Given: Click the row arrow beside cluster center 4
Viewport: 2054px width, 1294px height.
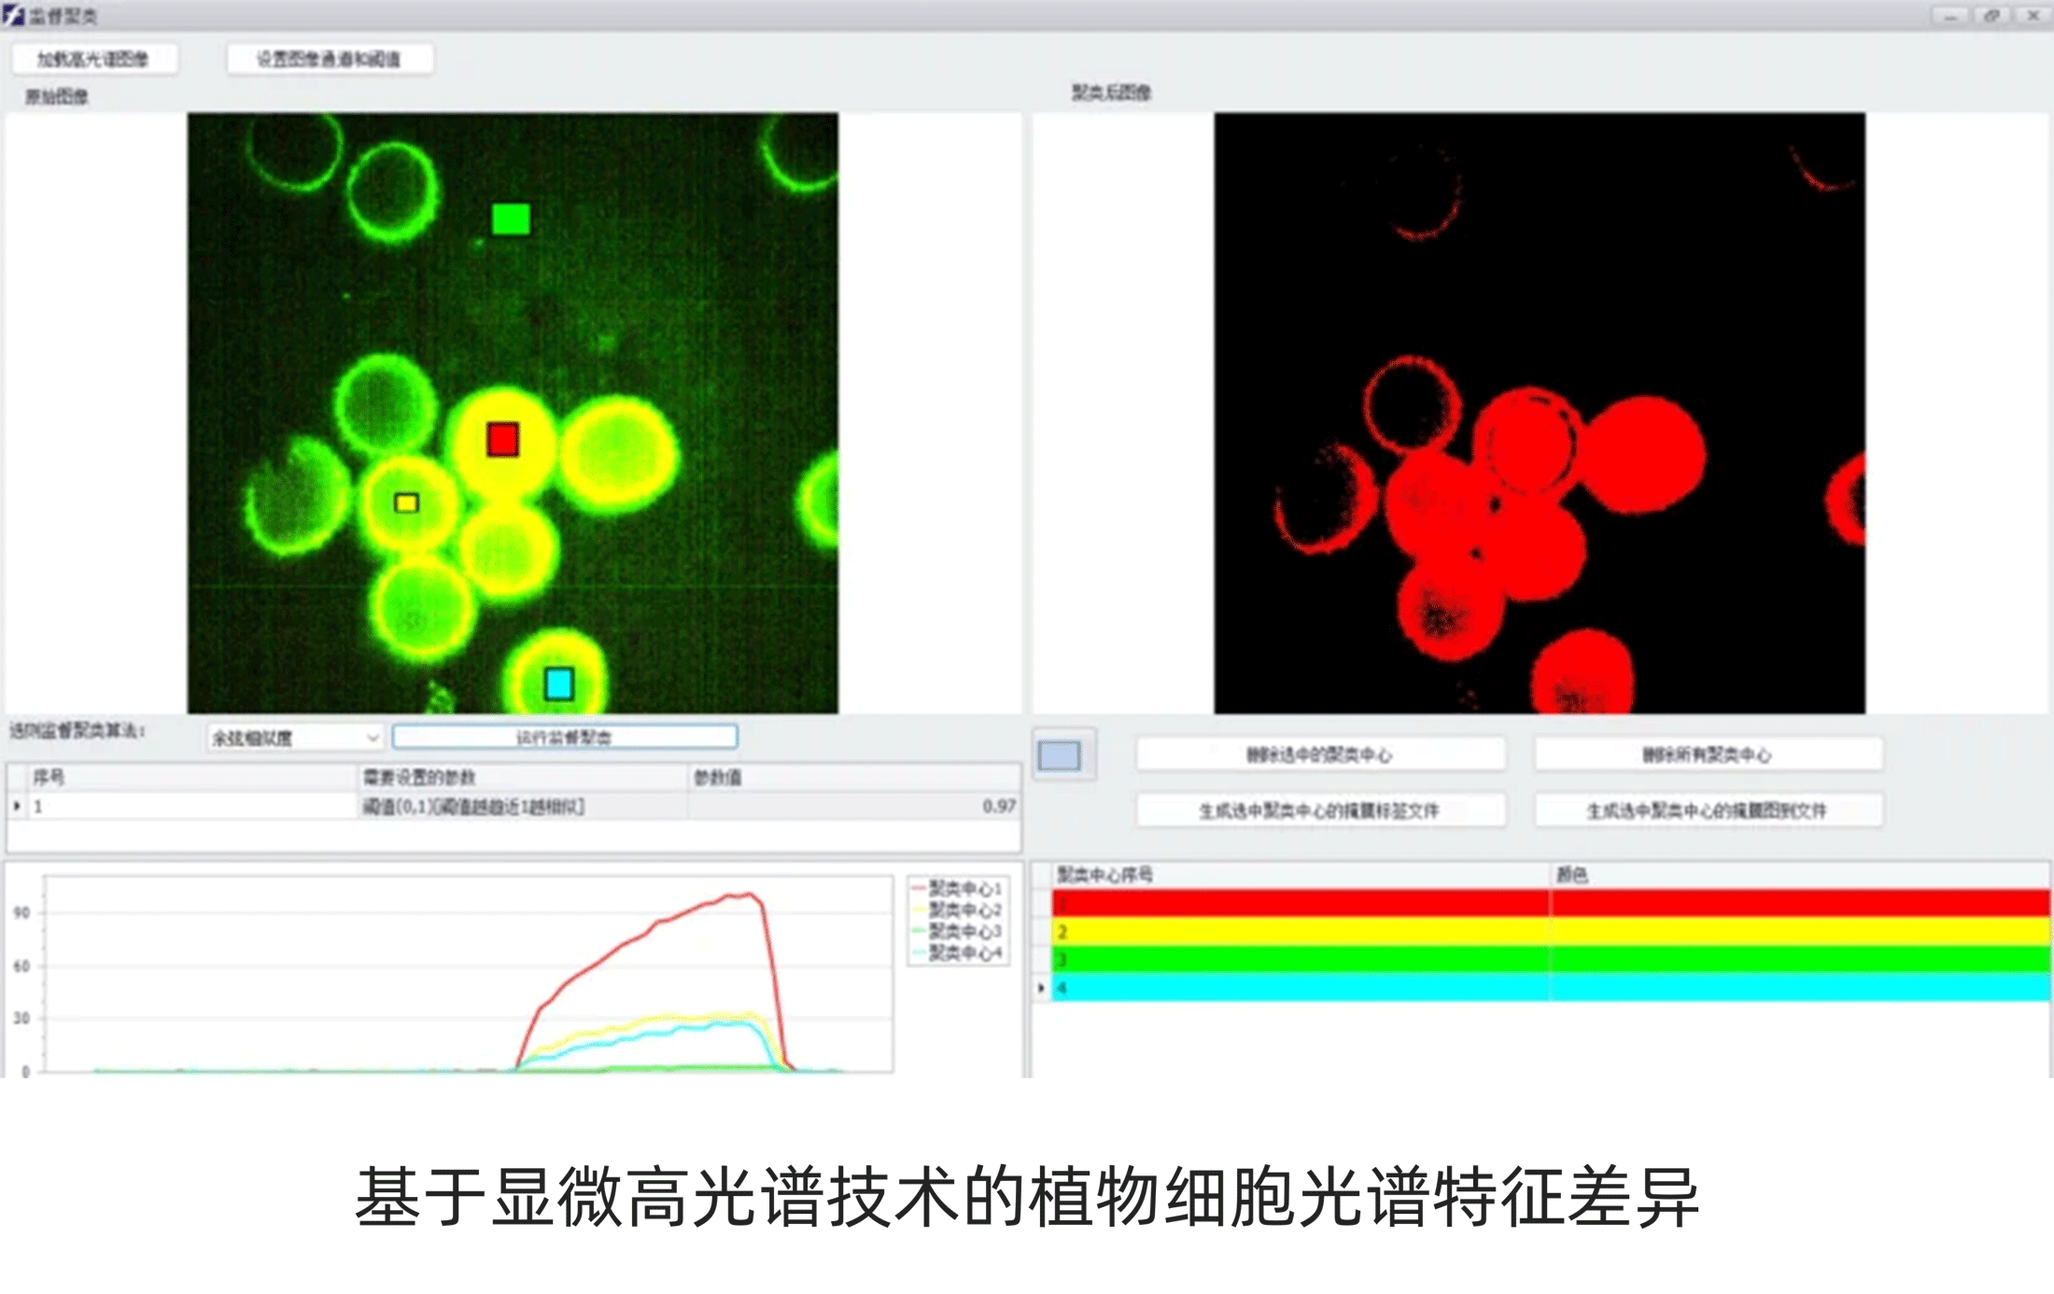Looking at the screenshot, I should 1041,987.
